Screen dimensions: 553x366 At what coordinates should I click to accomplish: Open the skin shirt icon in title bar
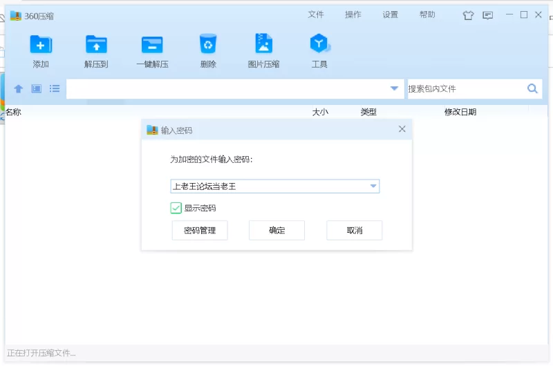pyautogui.click(x=468, y=15)
